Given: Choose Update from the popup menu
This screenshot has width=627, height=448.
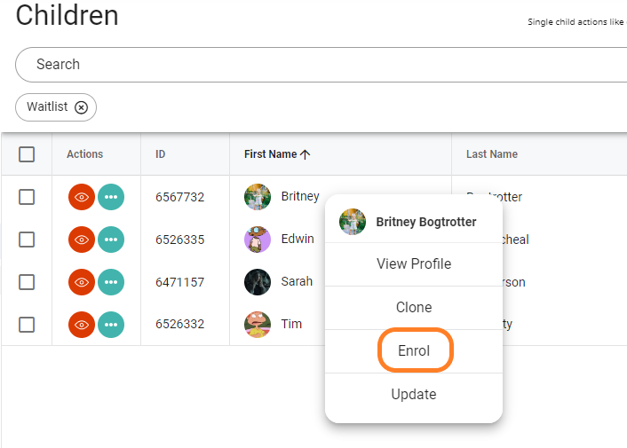Looking at the screenshot, I should tap(414, 394).
